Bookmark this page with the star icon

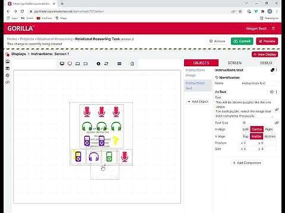pos(240,11)
